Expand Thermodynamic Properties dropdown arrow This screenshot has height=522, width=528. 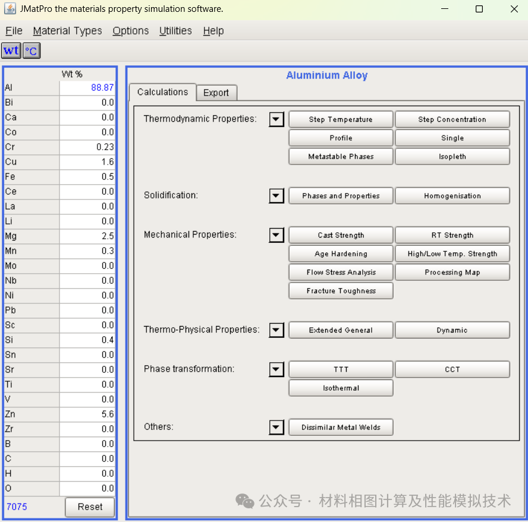(276, 119)
